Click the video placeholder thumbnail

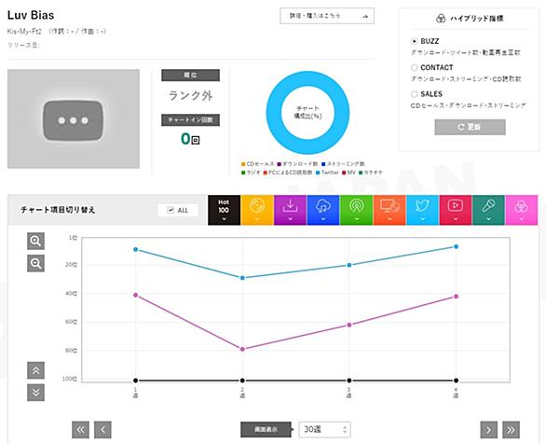pyautogui.click(x=74, y=118)
